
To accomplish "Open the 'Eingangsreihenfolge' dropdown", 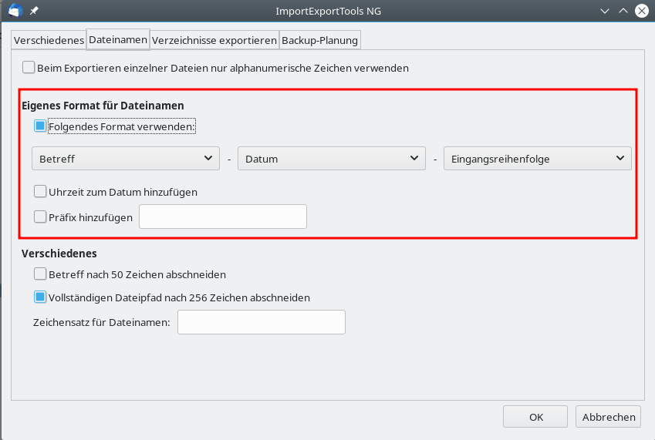I will pos(537,159).
